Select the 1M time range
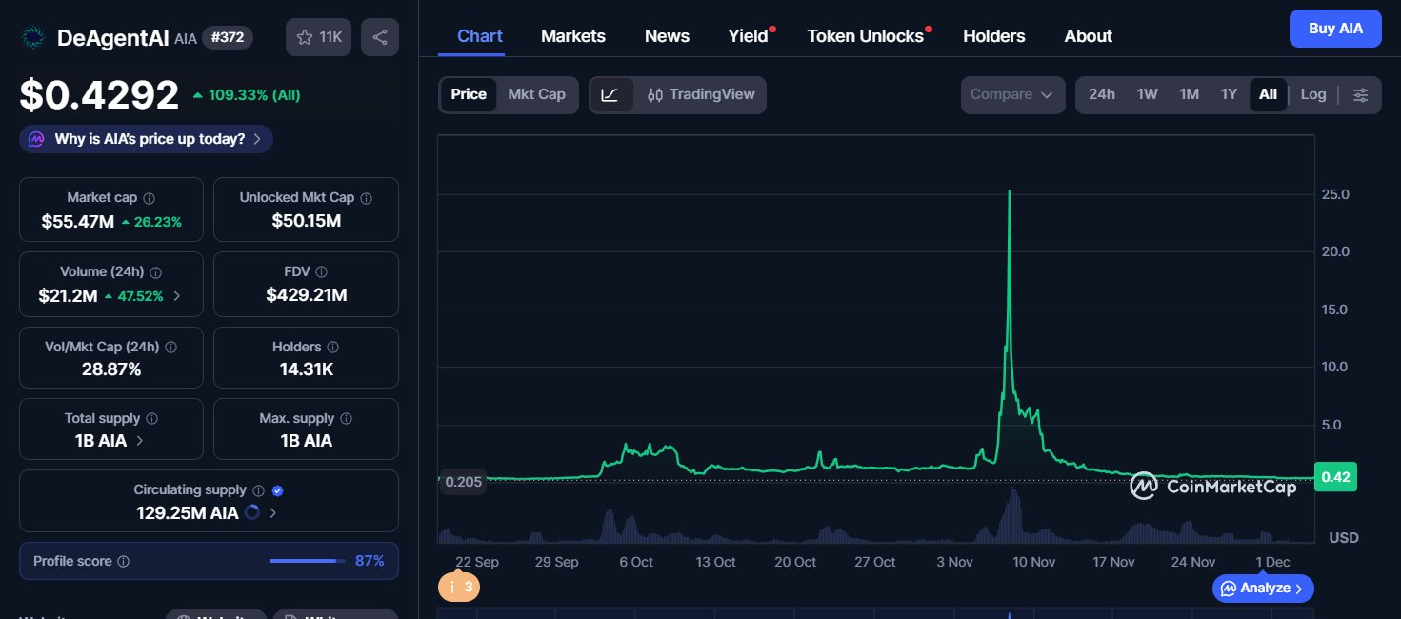1401x619 pixels. (x=1189, y=94)
